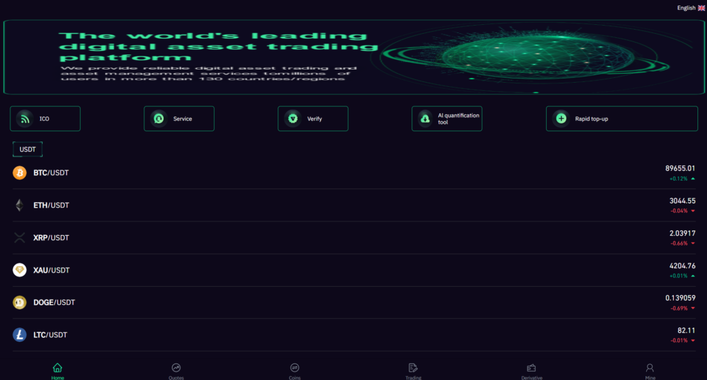Click the UK flag icon
Image resolution: width=707 pixels, height=380 pixels.
tap(701, 8)
